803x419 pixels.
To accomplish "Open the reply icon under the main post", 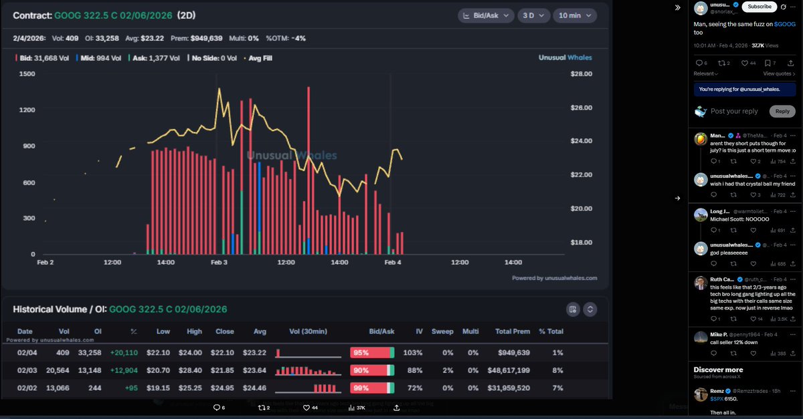I will pyautogui.click(x=698, y=63).
